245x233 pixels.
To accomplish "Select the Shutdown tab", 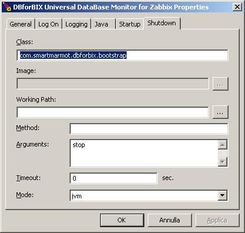I will point(162,23).
